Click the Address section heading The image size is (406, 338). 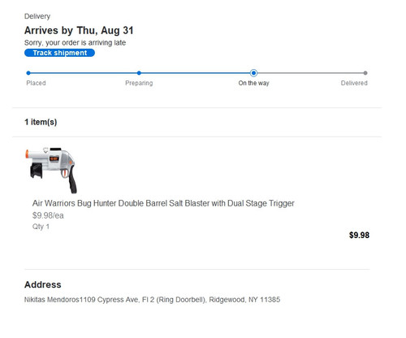click(x=43, y=284)
